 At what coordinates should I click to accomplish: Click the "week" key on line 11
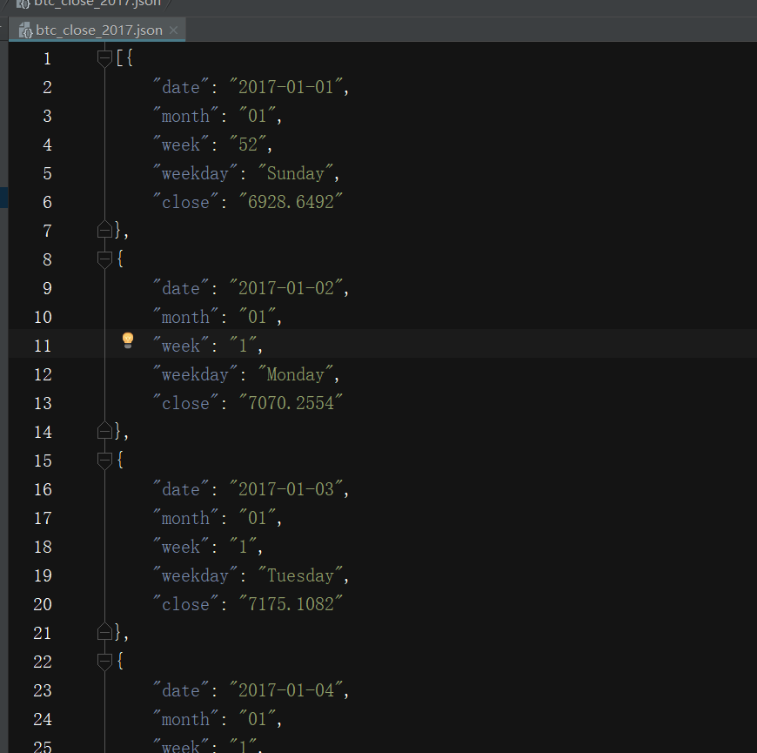181,346
